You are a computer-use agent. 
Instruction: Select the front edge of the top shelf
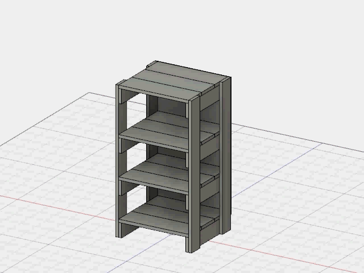click(154, 94)
